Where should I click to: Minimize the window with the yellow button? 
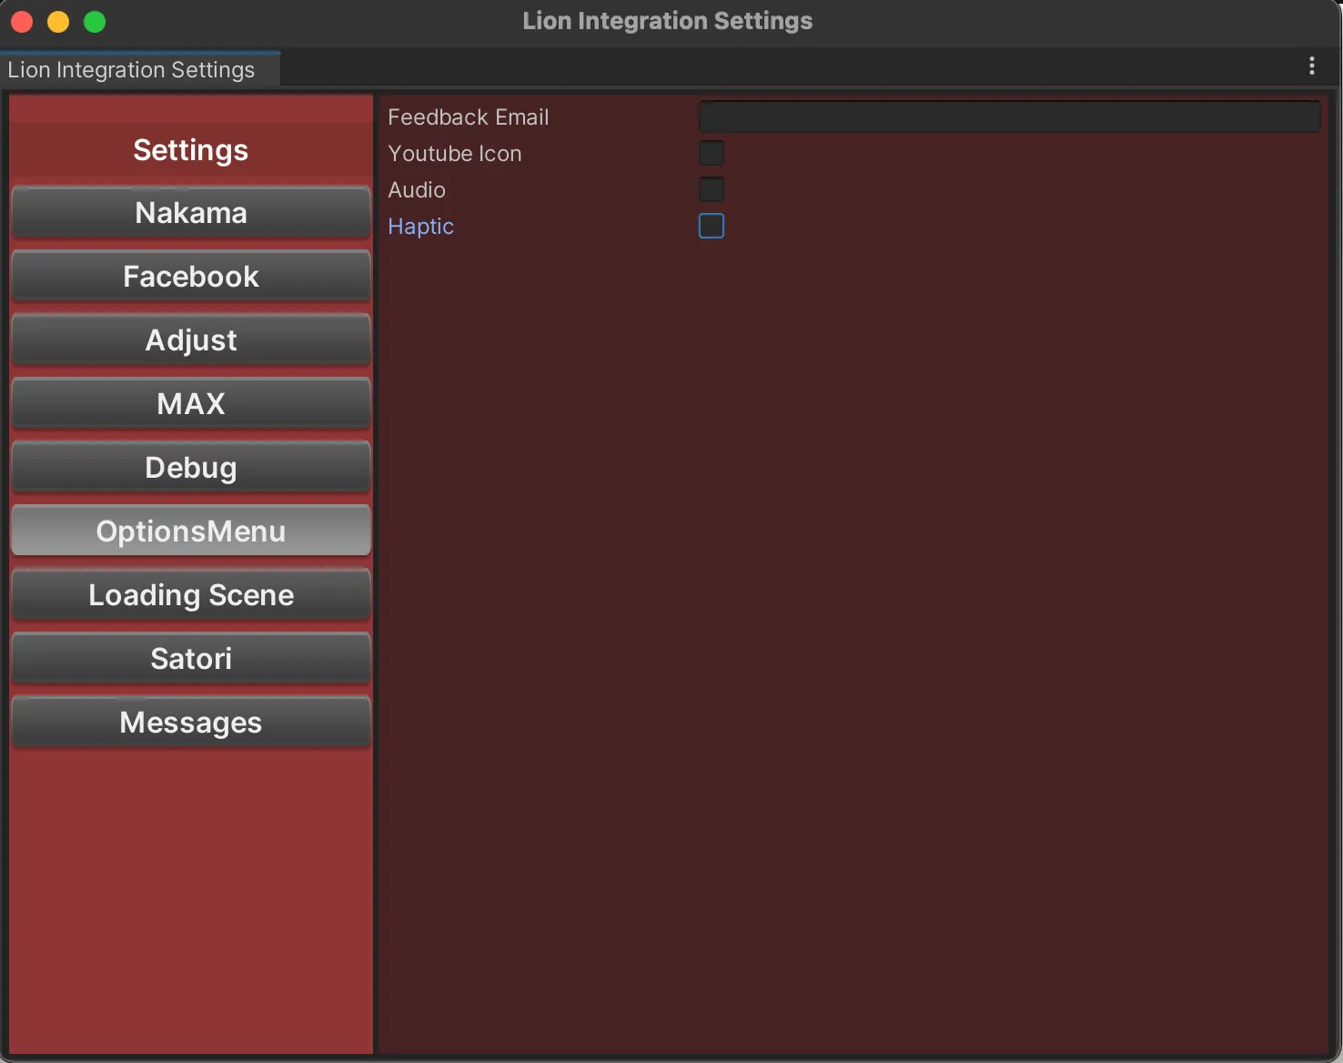click(58, 21)
